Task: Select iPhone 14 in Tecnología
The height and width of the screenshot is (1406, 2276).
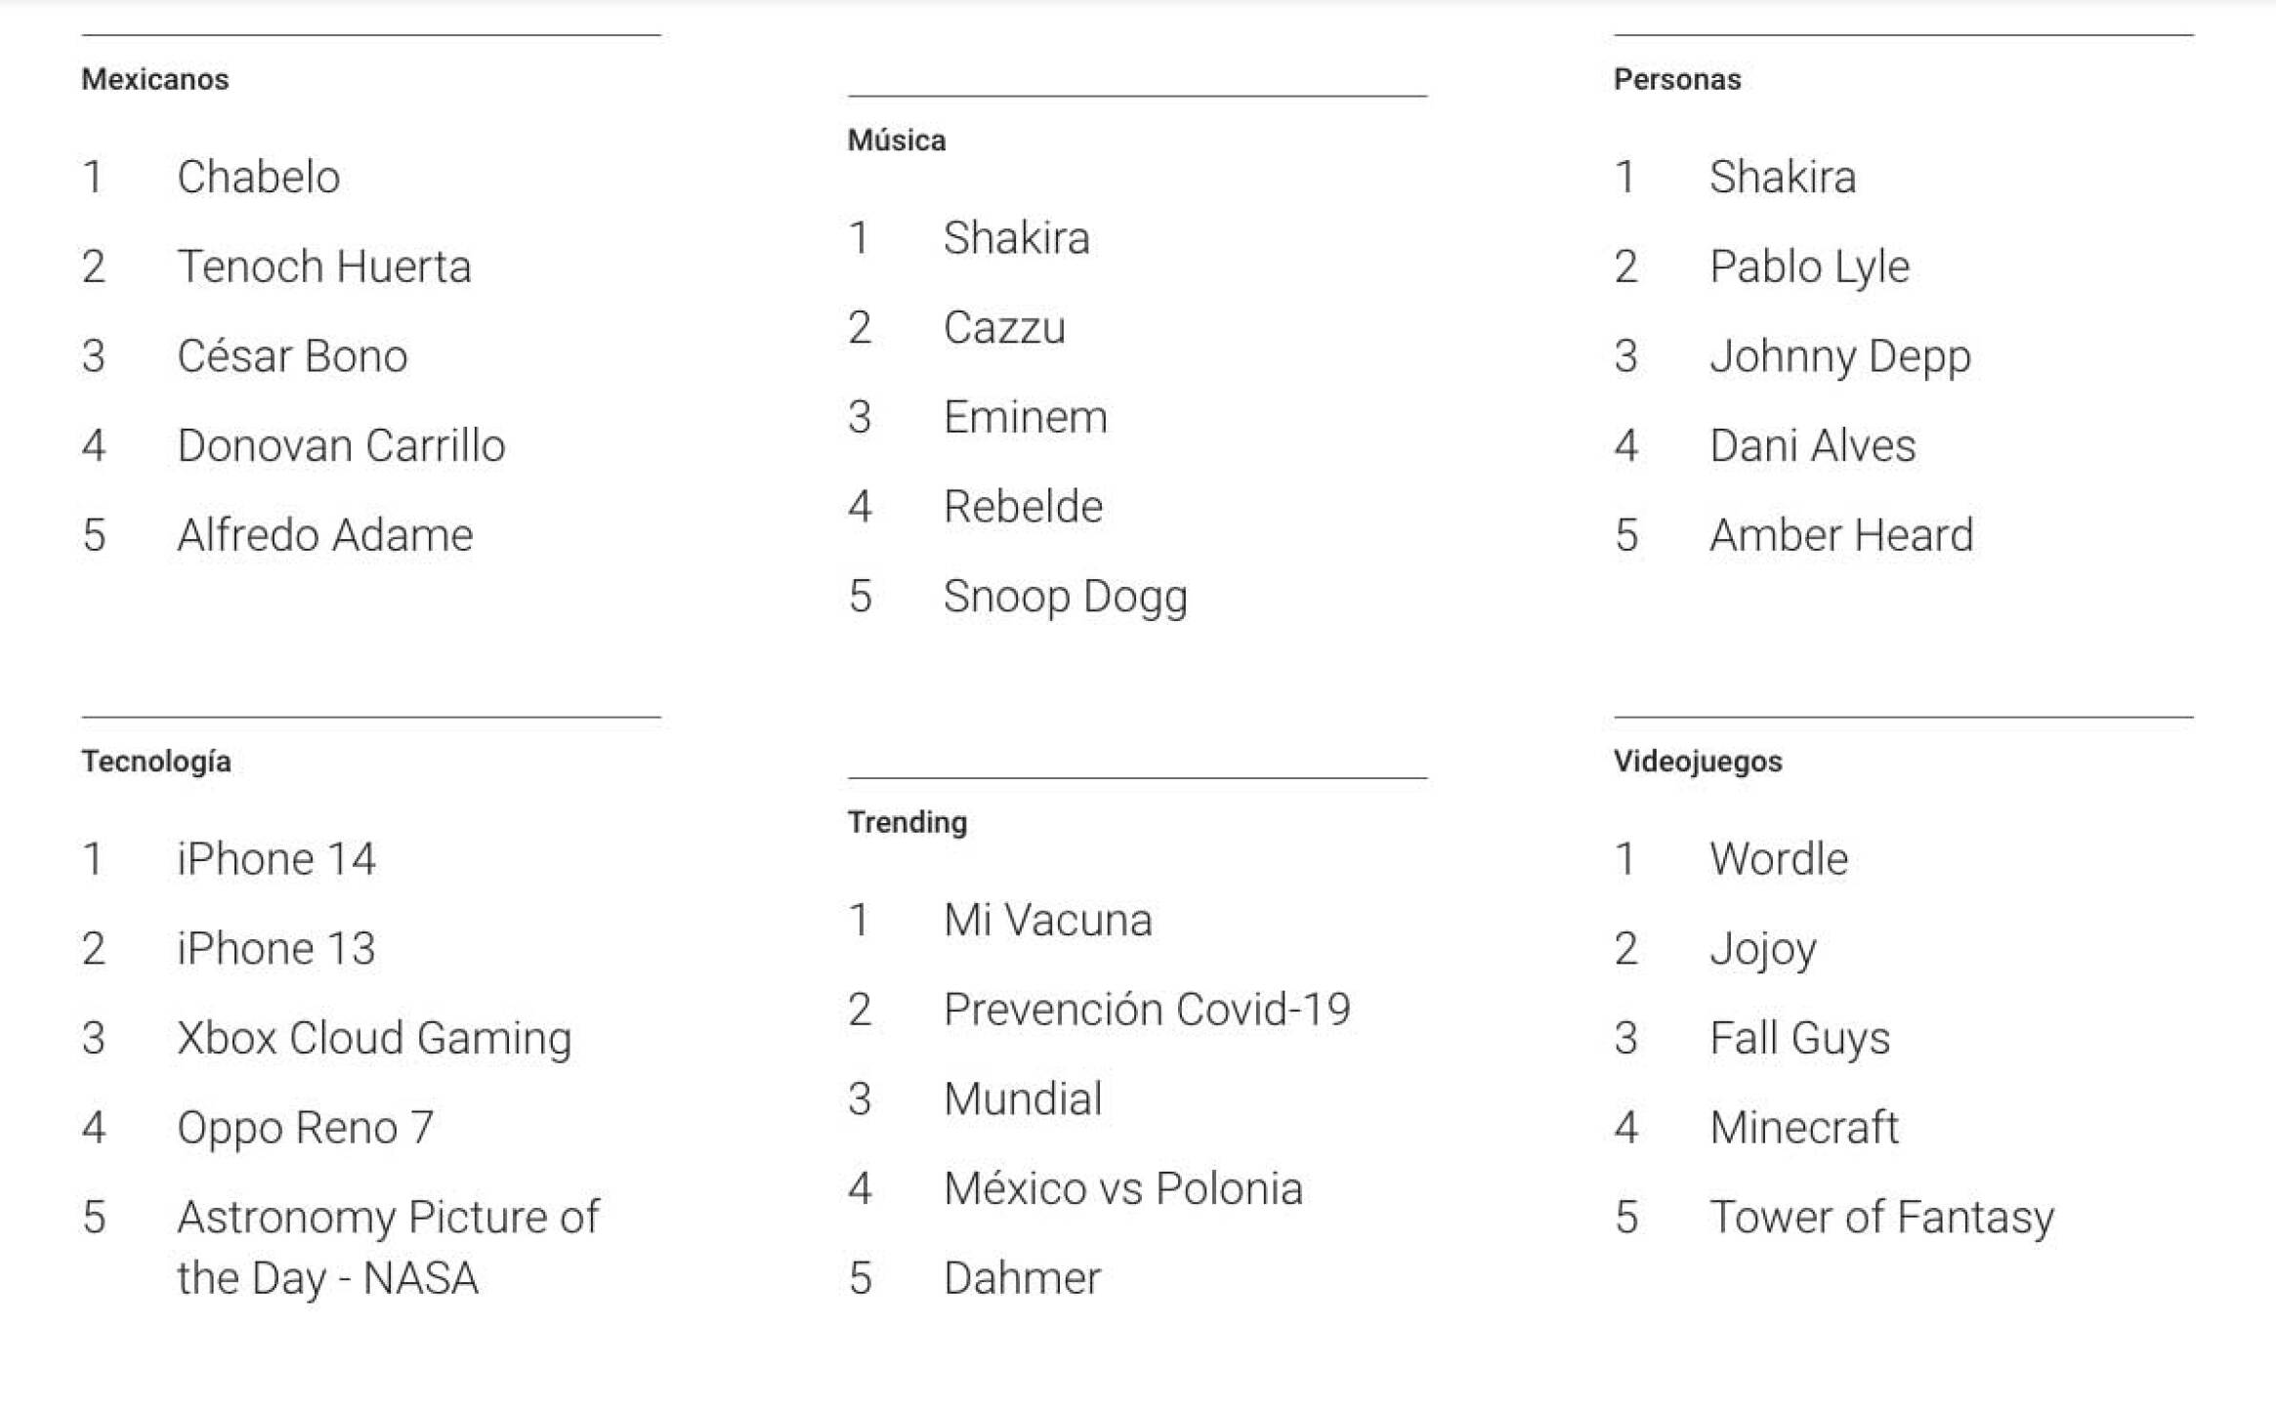Action: [275, 859]
